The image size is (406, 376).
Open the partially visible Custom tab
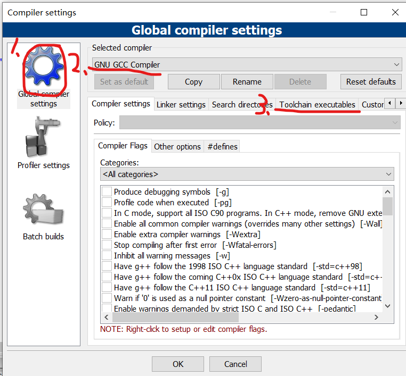click(x=372, y=105)
